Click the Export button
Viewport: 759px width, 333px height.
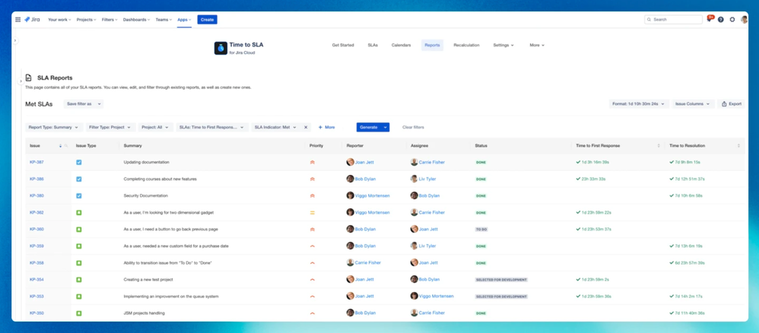tap(732, 104)
